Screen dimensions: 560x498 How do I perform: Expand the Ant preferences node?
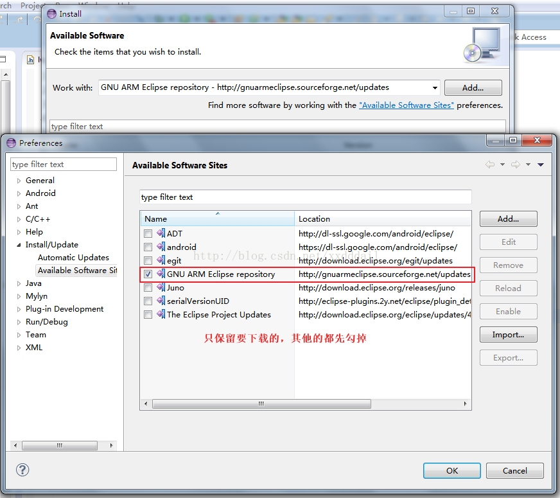(x=19, y=206)
